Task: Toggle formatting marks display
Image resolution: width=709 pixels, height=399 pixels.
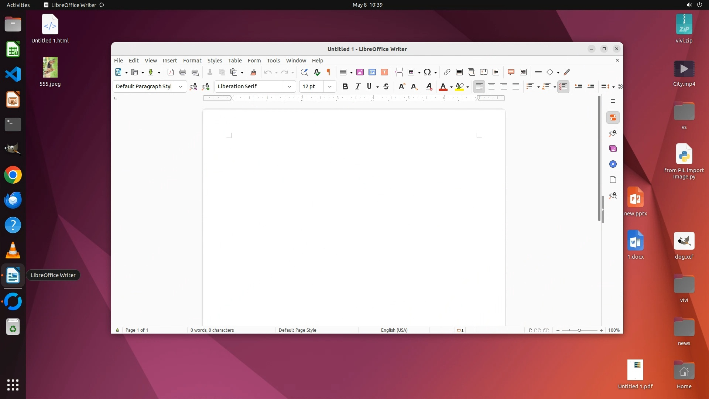Action: coord(328,72)
